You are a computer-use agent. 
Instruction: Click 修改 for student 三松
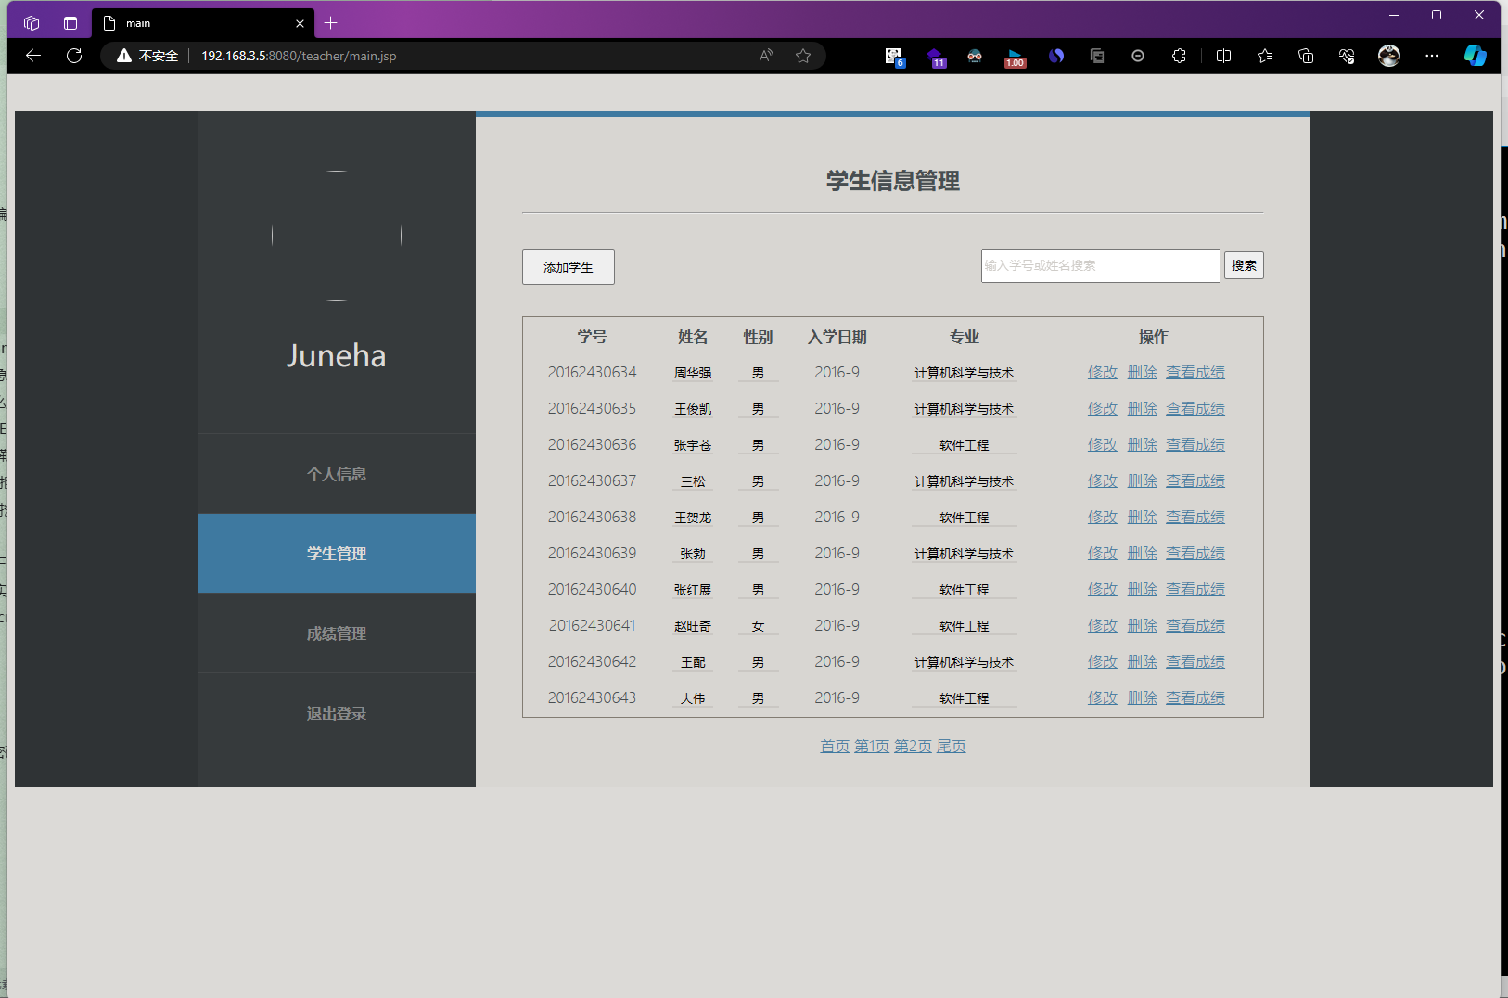pos(1103,481)
